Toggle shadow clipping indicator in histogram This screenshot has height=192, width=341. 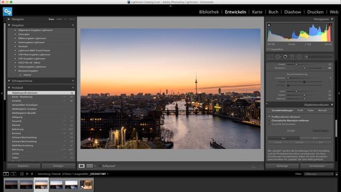tap(269, 25)
